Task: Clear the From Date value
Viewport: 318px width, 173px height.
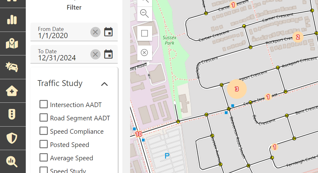Action: click(x=95, y=32)
